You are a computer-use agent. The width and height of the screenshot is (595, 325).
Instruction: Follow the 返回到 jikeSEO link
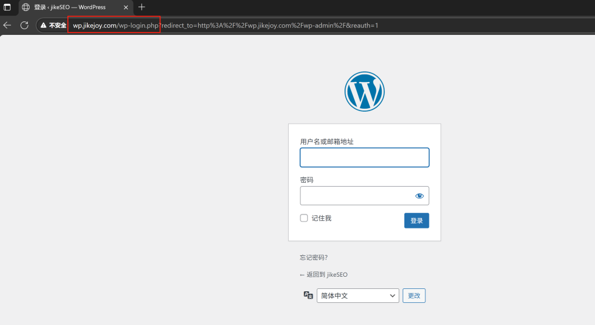[x=324, y=274]
